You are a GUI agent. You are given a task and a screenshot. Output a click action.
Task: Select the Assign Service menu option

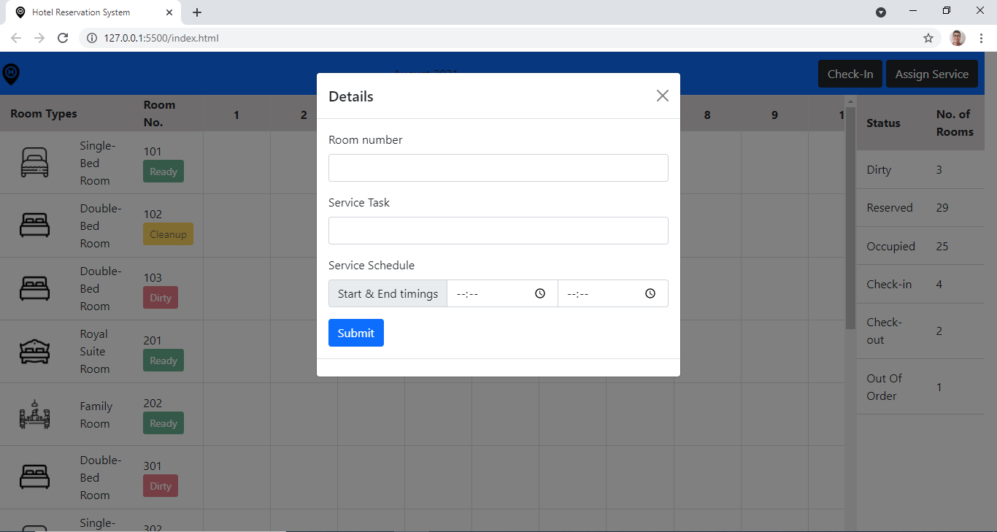pos(931,74)
